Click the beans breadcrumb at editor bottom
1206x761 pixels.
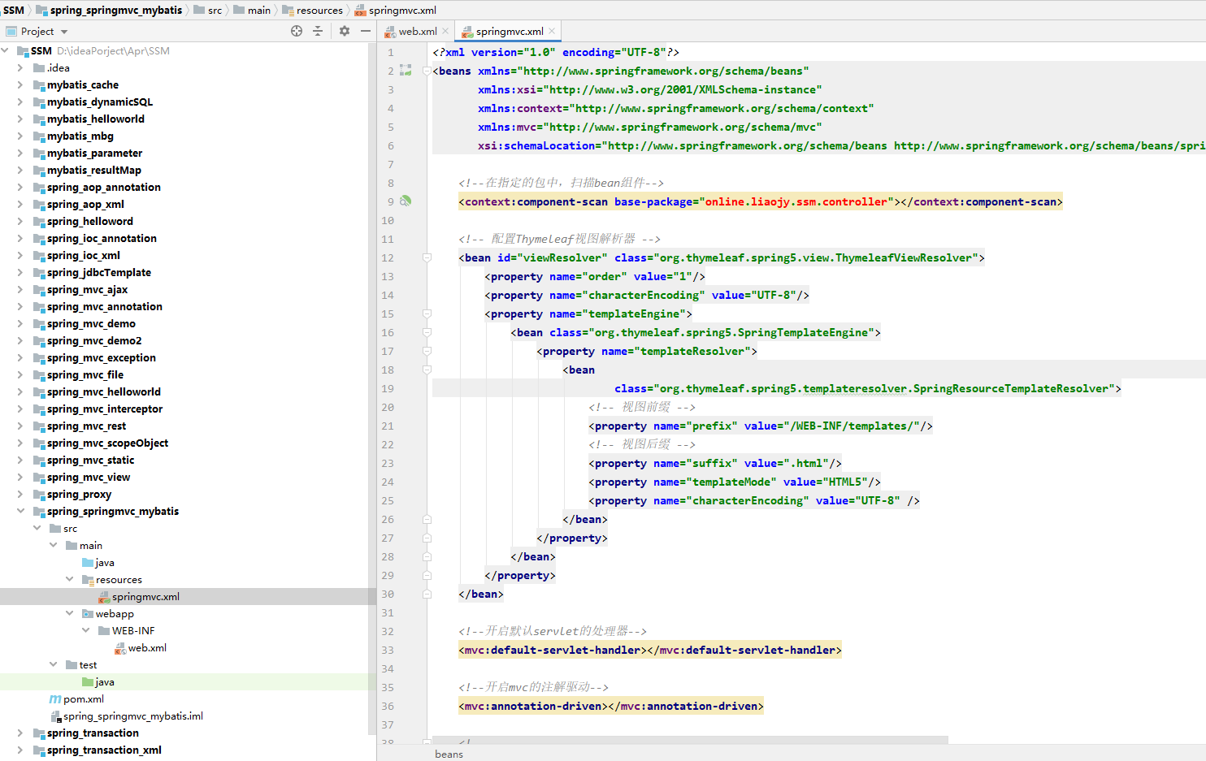[x=449, y=754]
